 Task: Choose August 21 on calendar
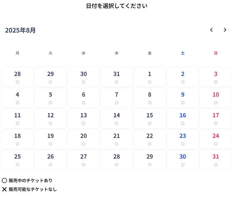tap(117, 139)
